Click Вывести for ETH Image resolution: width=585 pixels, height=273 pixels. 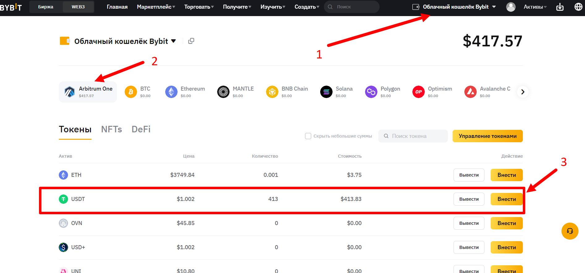tap(469, 175)
